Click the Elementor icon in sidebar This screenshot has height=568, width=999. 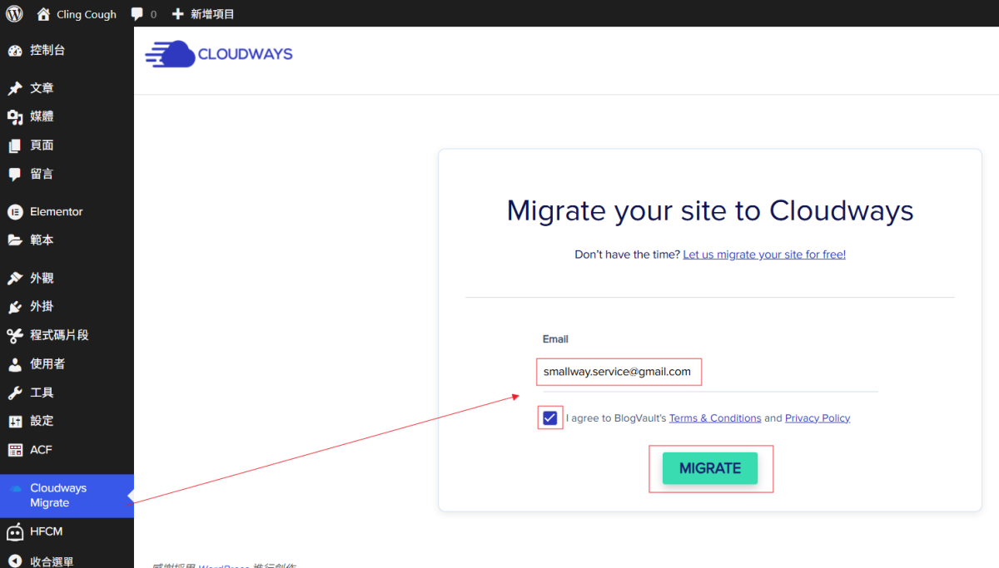point(15,212)
